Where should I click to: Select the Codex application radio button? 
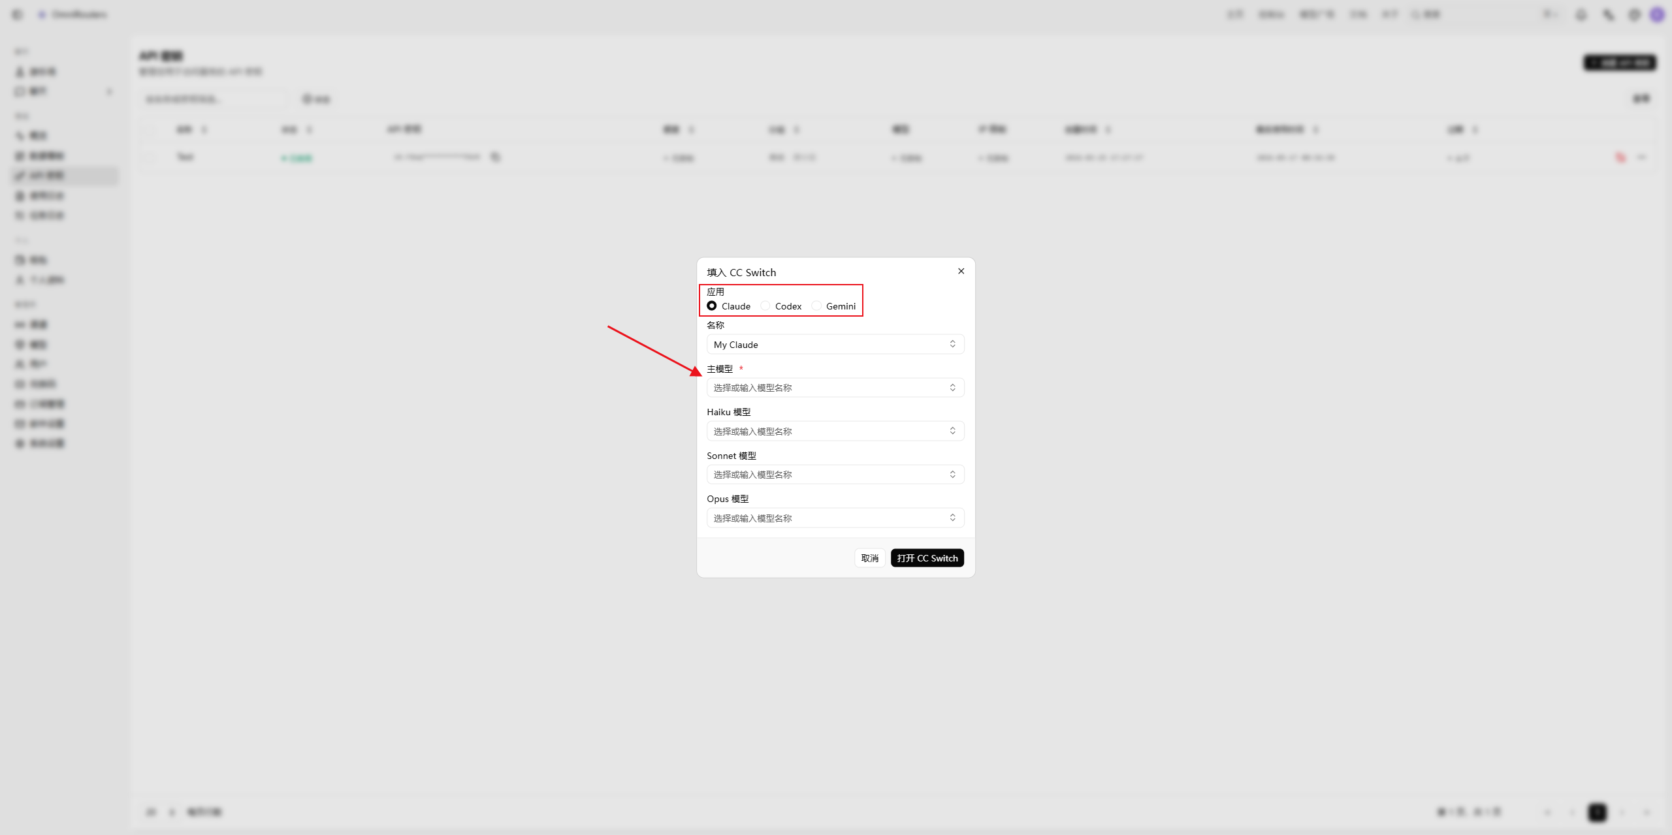(765, 306)
